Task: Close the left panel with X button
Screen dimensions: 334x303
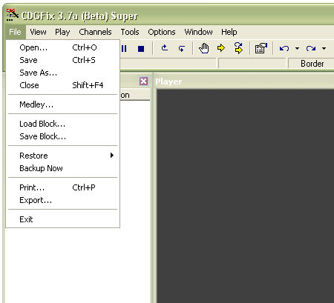Action: (x=143, y=81)
